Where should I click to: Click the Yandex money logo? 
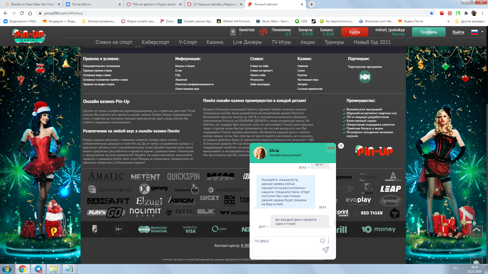pyautogui.click(x=379, y=229)
